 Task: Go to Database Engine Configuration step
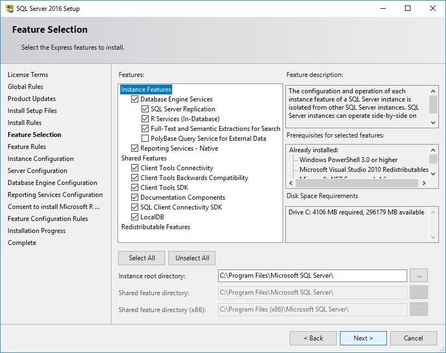(52, 183)
